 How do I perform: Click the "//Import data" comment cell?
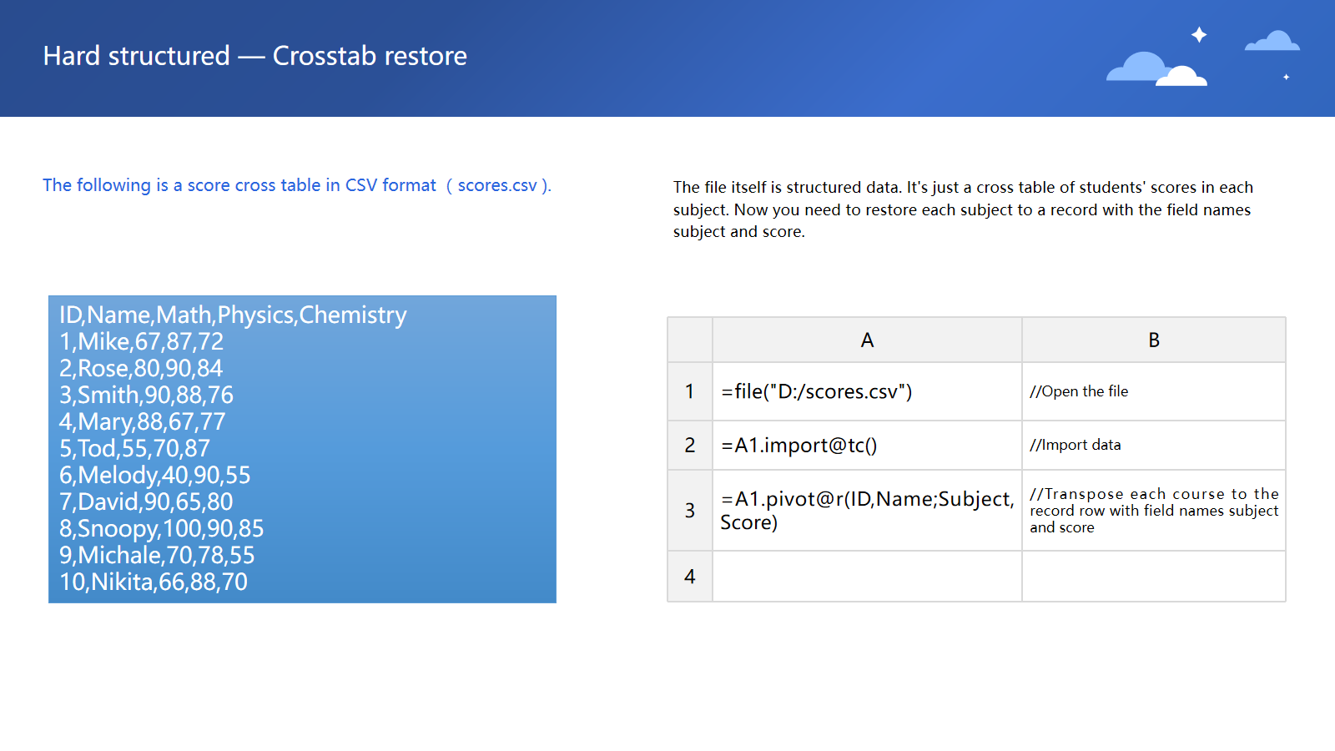(1153, 446)
